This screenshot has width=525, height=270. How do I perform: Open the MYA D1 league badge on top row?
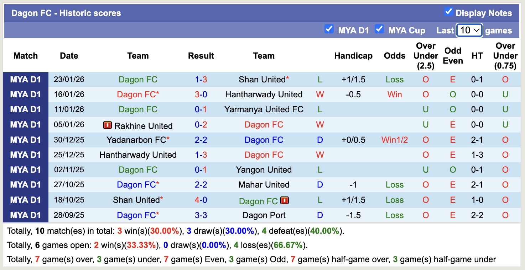click(x=26, y=79)
